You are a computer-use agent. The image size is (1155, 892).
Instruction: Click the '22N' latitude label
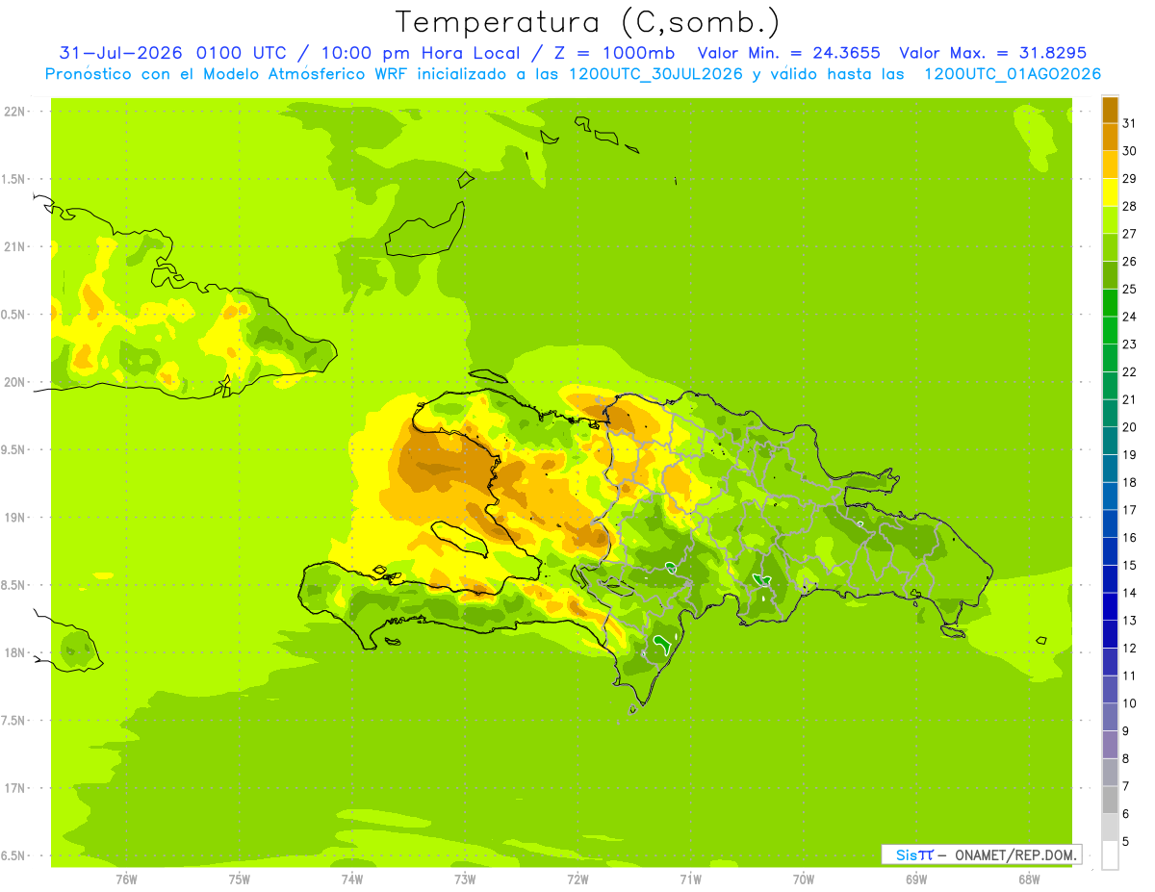coord(14,112)
